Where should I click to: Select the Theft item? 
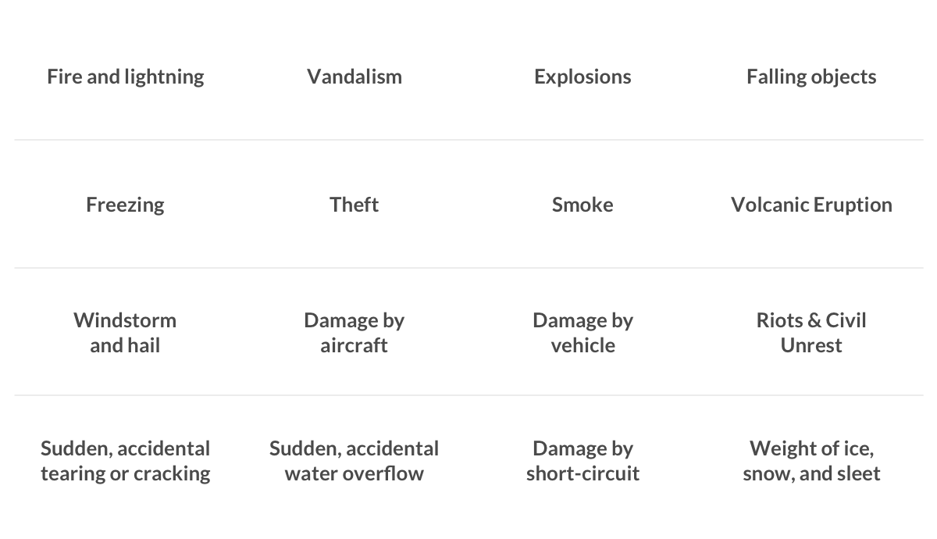[354, 205]
